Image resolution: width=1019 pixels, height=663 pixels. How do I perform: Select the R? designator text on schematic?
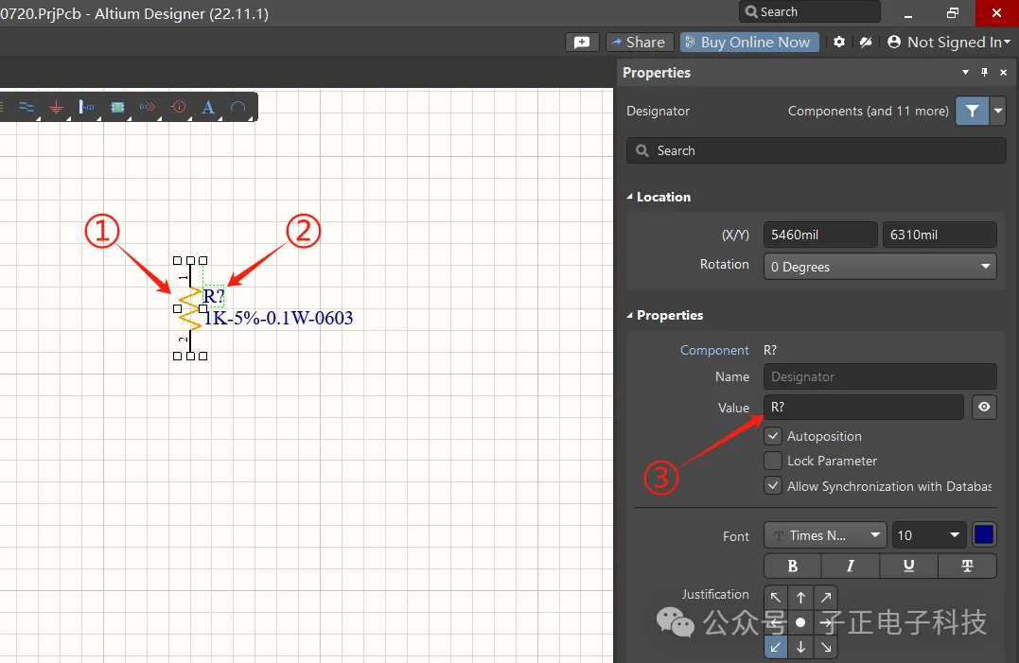(214, 296)
